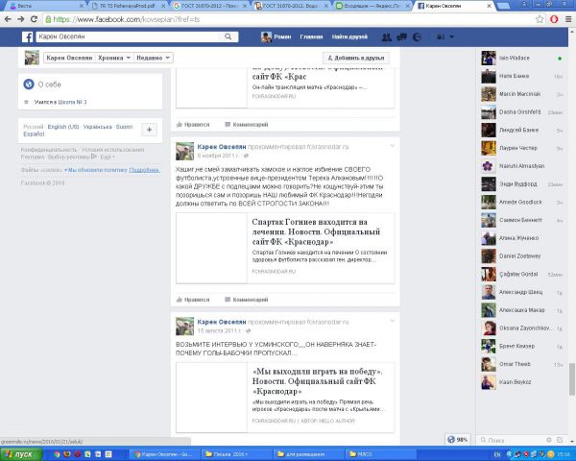Click the Роман profile avatar in header
Screen dimensions: 576x461
[266, 36]
